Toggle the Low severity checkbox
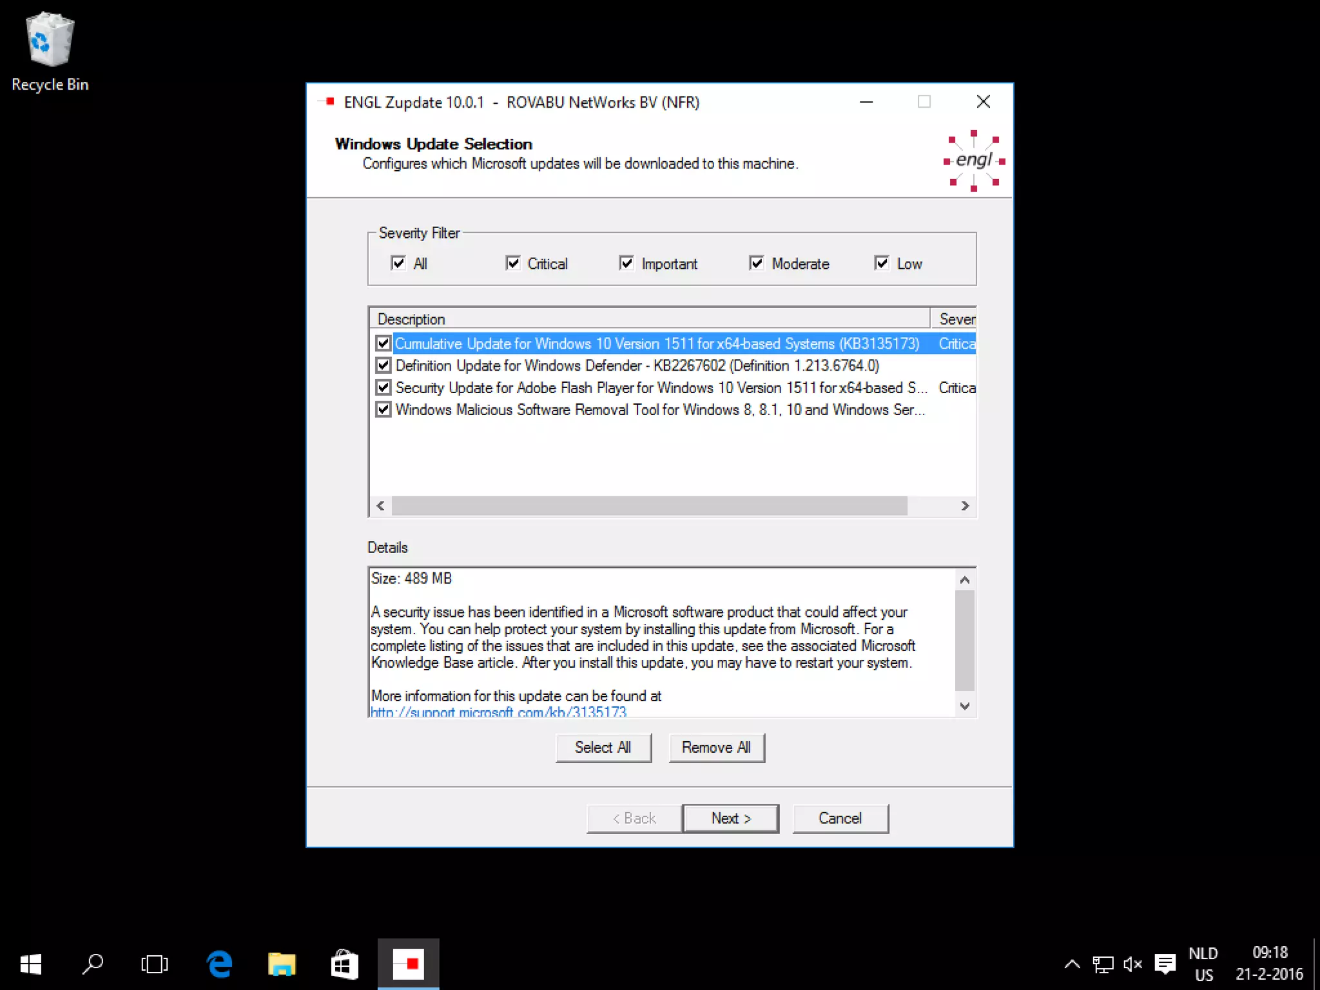Screen dimensions: 1320x990 click(882, 263)
